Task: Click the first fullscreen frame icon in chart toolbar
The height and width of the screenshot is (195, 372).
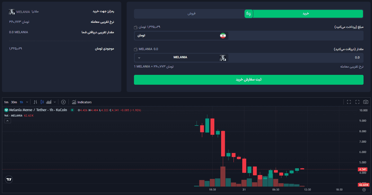Action: pos(349,102)
